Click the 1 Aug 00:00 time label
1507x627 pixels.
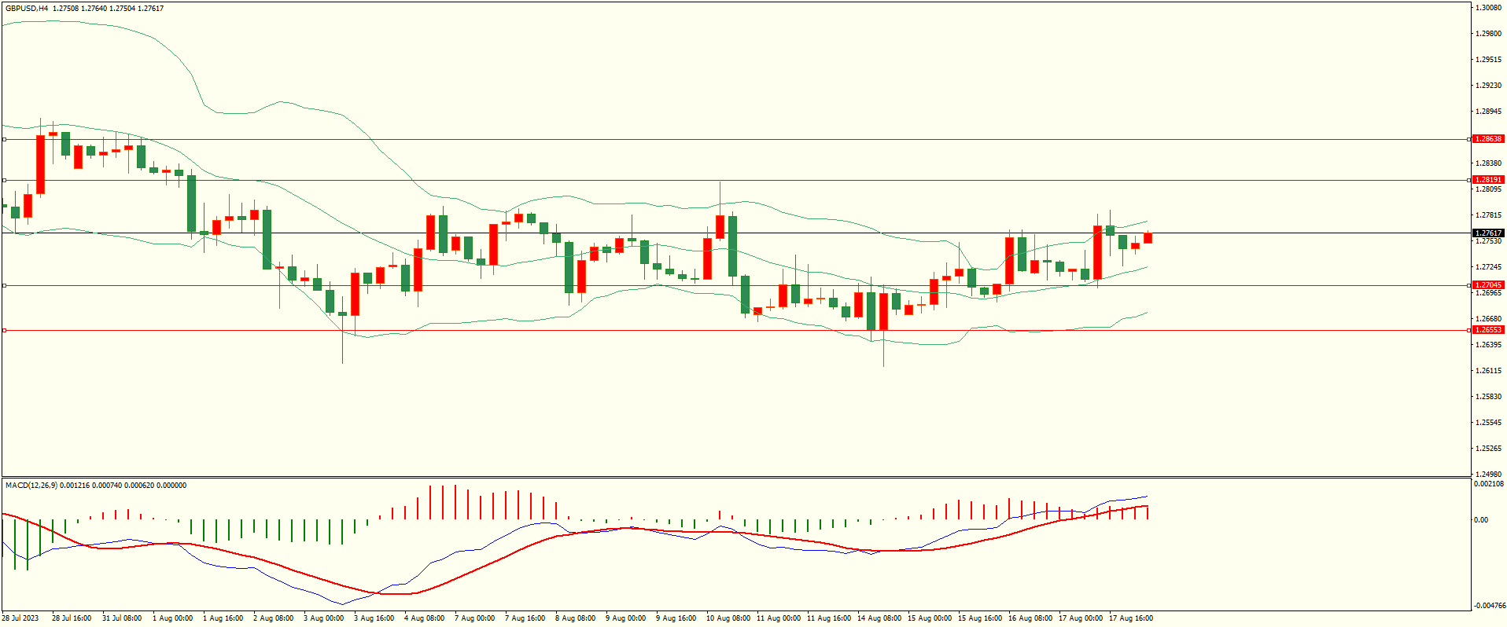[172, 618]
